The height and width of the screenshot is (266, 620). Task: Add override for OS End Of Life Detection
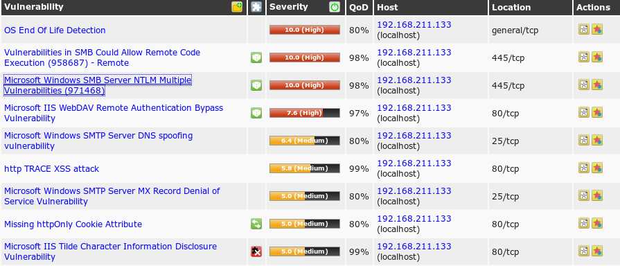pos(597,29)
